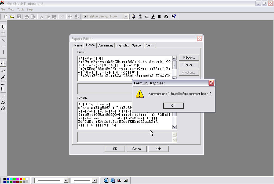Select the vertical time zones tool

[x=3, y=89]
